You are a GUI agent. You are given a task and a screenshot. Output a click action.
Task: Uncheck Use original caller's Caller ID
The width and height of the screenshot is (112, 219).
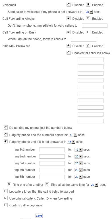point(6,198)
